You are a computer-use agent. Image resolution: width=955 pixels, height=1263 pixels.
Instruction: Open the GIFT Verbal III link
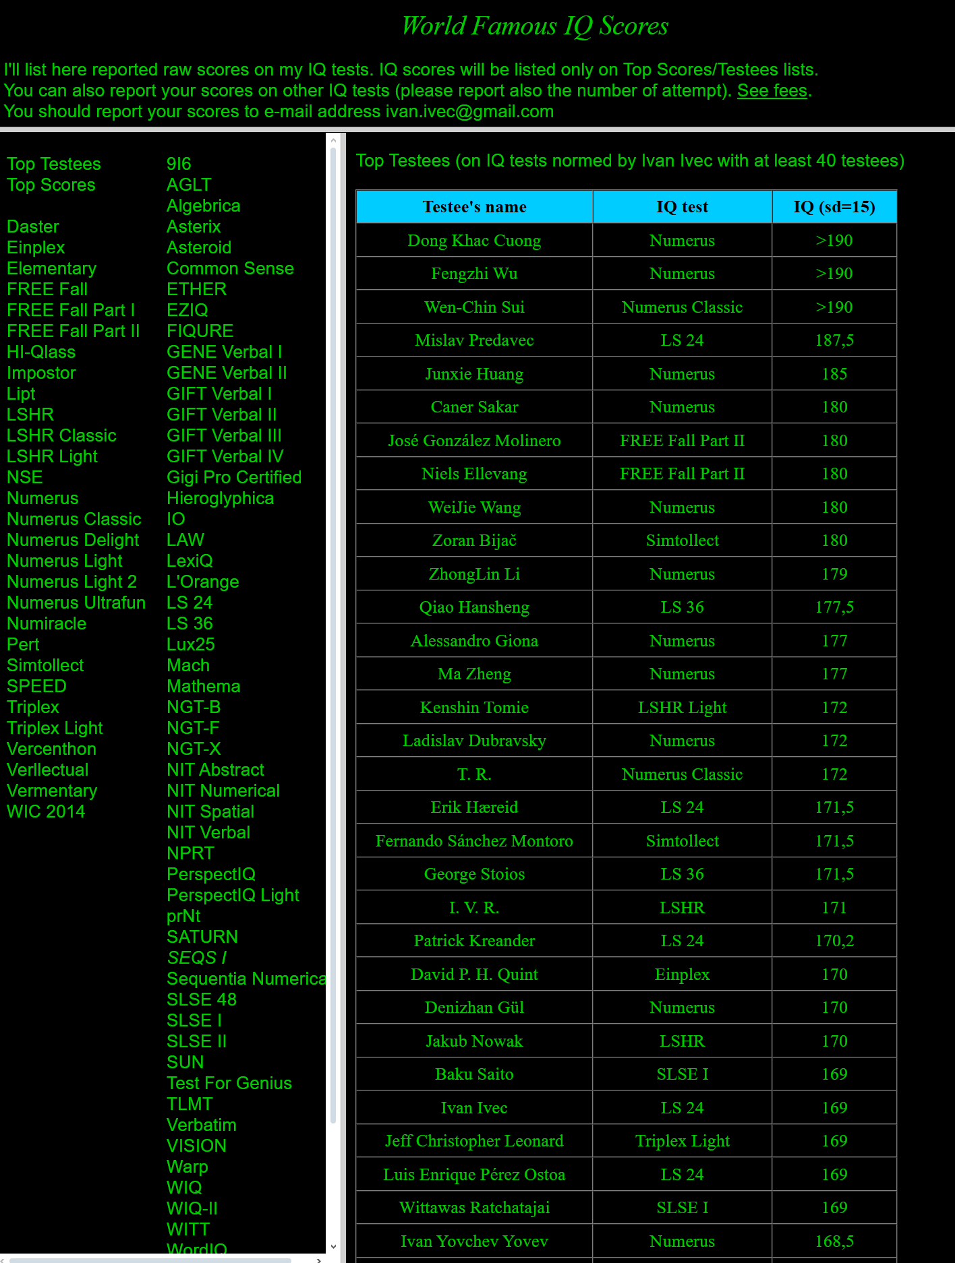pyautogui.click(x=224, y=435)
